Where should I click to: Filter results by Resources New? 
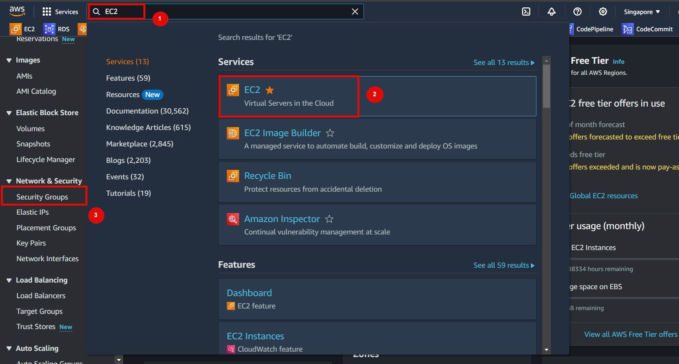coord(134,95)
